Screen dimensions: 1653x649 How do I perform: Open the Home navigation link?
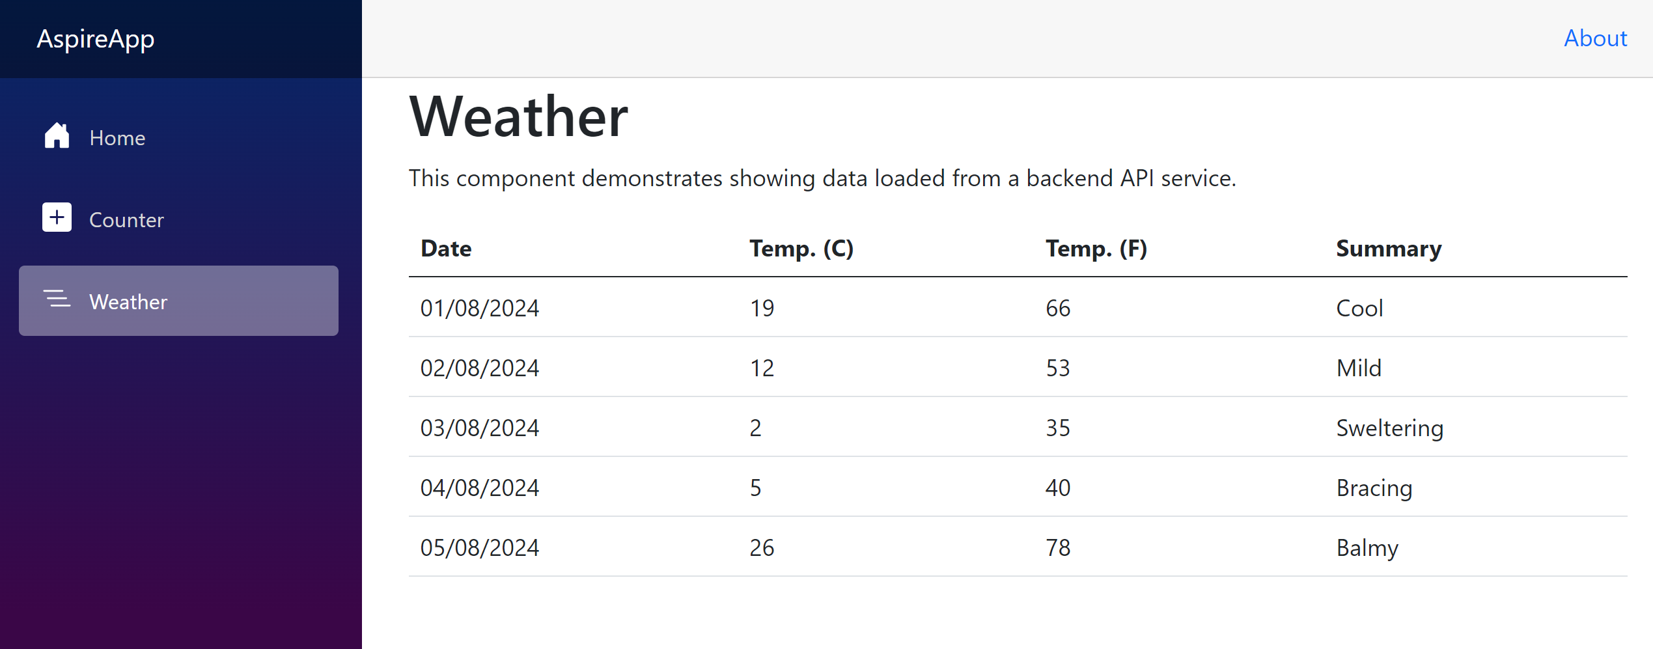point(117,138)
